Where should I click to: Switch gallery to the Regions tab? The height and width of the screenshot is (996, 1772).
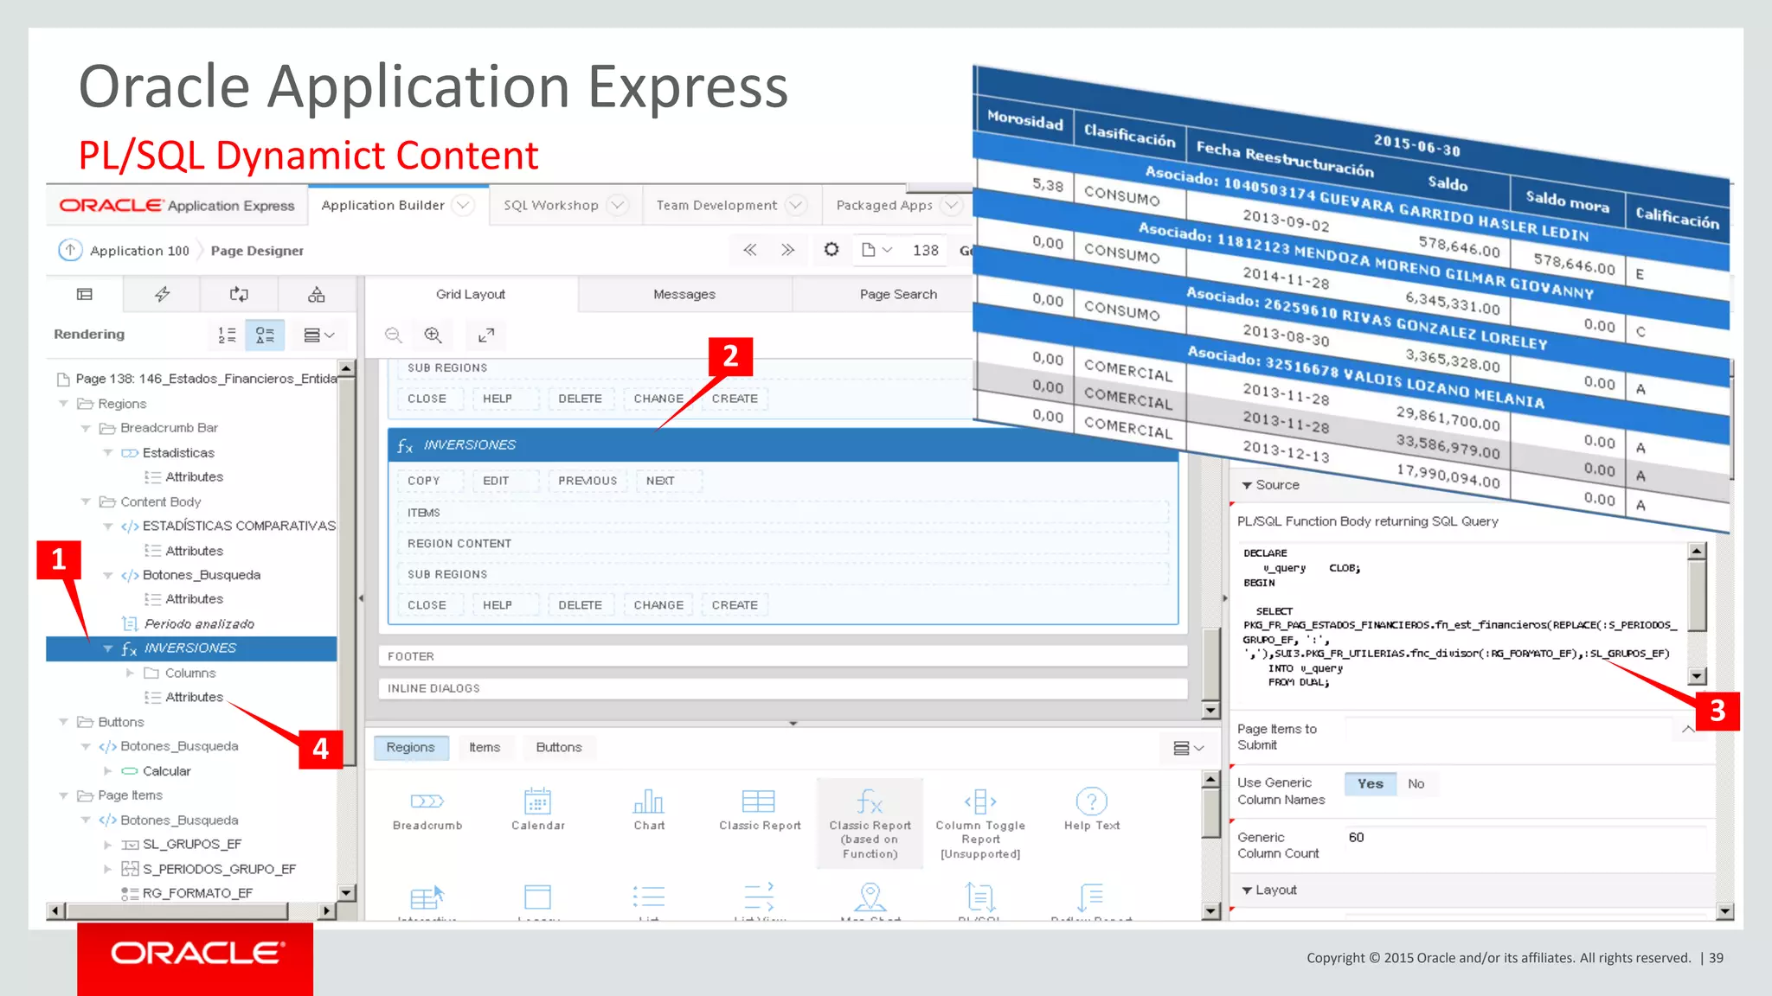411,747
